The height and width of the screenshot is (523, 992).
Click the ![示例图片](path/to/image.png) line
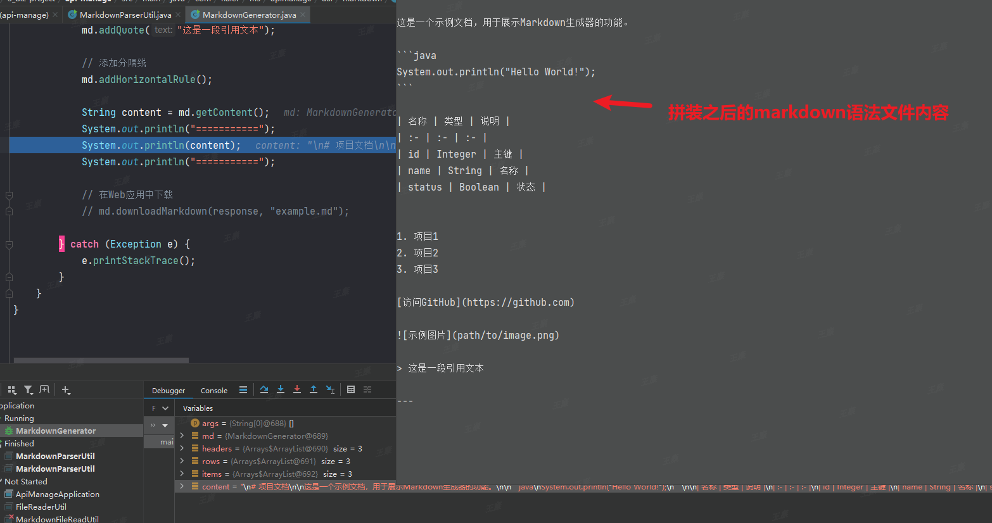(x=478, y=336)
